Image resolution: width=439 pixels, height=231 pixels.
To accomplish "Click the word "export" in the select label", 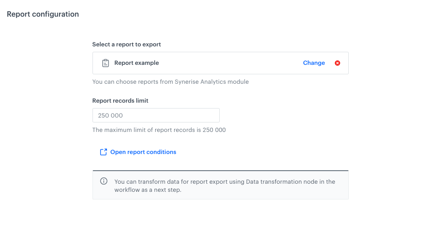I will pyautogui.click(x=152, y=45).
